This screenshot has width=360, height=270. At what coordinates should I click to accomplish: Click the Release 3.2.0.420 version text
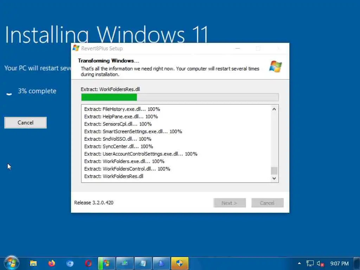tap(94, 203)
